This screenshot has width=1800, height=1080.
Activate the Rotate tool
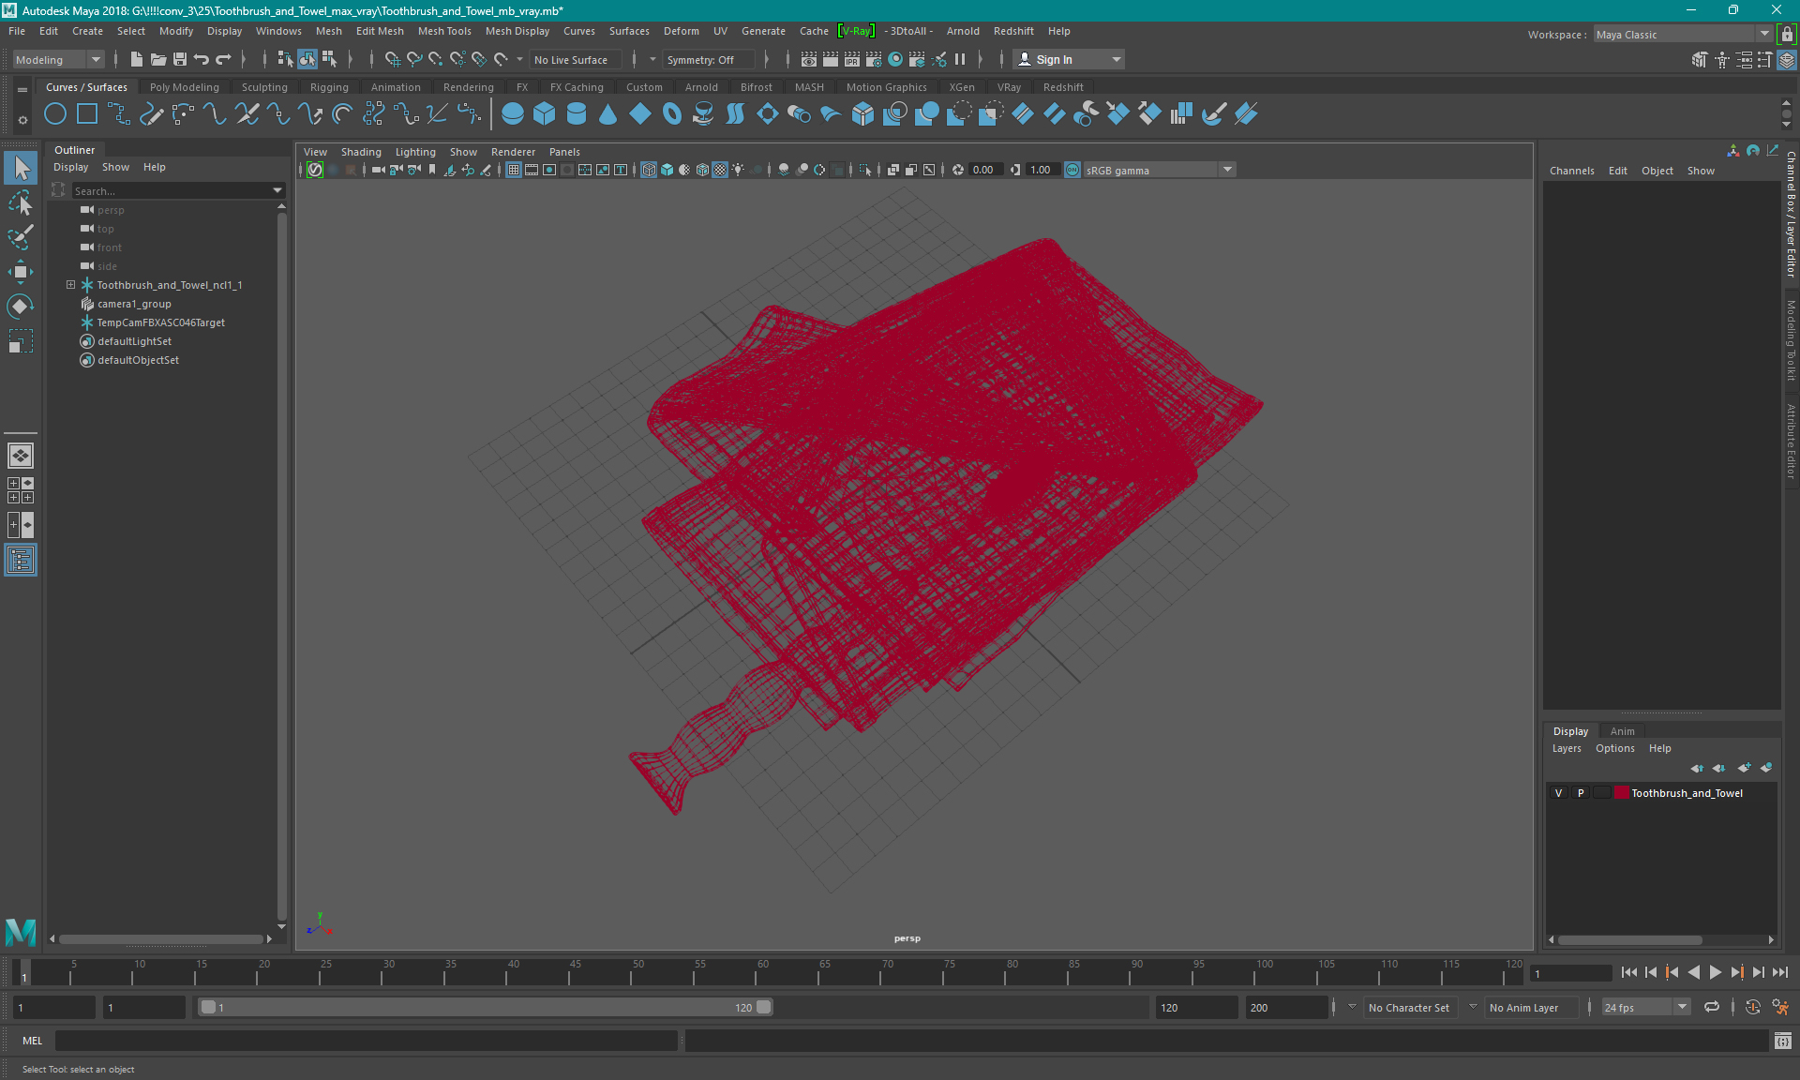tap(21, 307)
